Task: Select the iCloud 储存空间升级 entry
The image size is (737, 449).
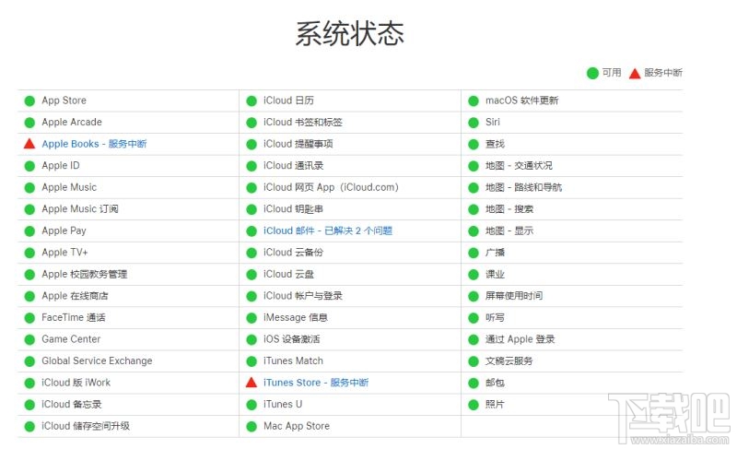Action: pos(86,426)
